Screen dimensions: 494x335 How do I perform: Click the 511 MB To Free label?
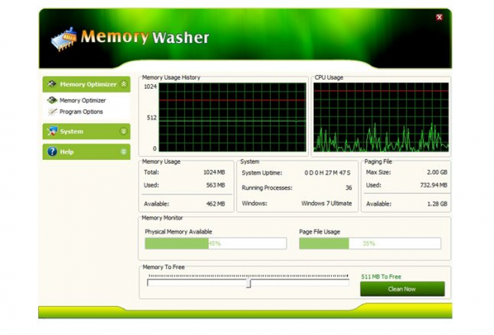[x=381, y=276]
